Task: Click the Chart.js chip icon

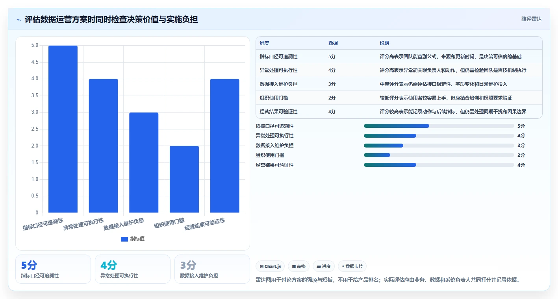Action: click(x=261, y=267)
